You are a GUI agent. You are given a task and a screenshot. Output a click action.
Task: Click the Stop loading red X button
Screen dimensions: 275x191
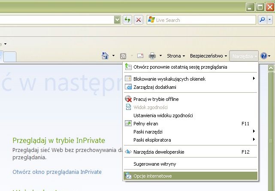click(139, 20)
